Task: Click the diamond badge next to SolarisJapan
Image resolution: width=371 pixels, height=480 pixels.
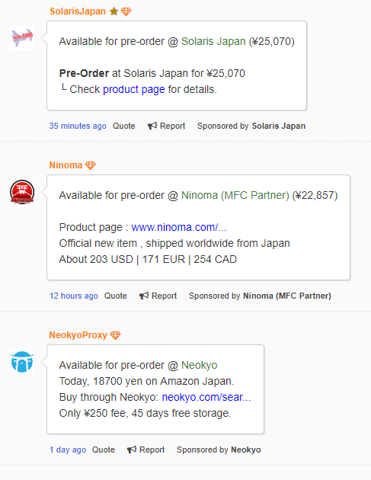Action: [x=126, y=11]
